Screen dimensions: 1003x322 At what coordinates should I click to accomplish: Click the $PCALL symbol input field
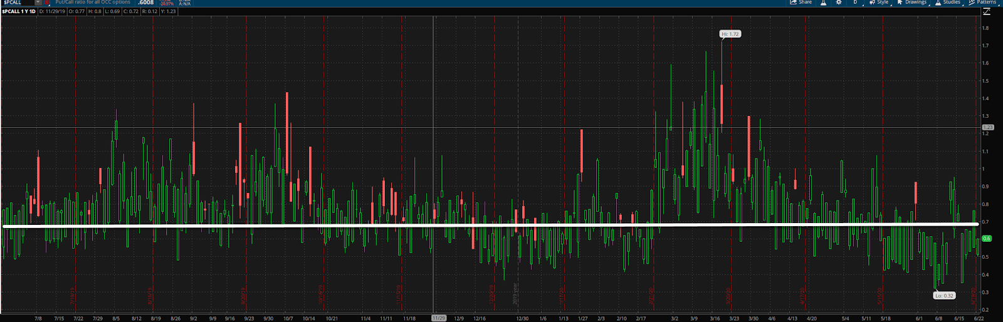17,3
